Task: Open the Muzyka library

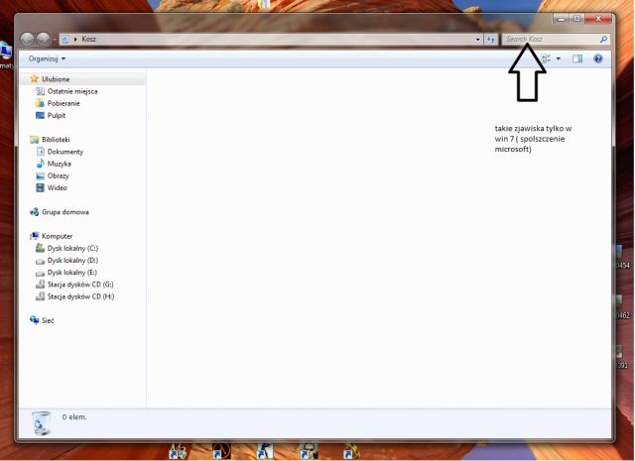Action: pos(60,164)
